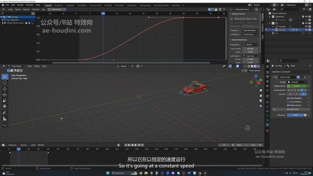Enable the Curve Radius checkbox

pyautogui.click(x=288, y=102)
